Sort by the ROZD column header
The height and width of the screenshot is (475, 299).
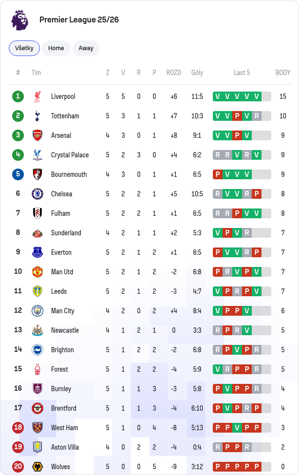tap(173, 73)
